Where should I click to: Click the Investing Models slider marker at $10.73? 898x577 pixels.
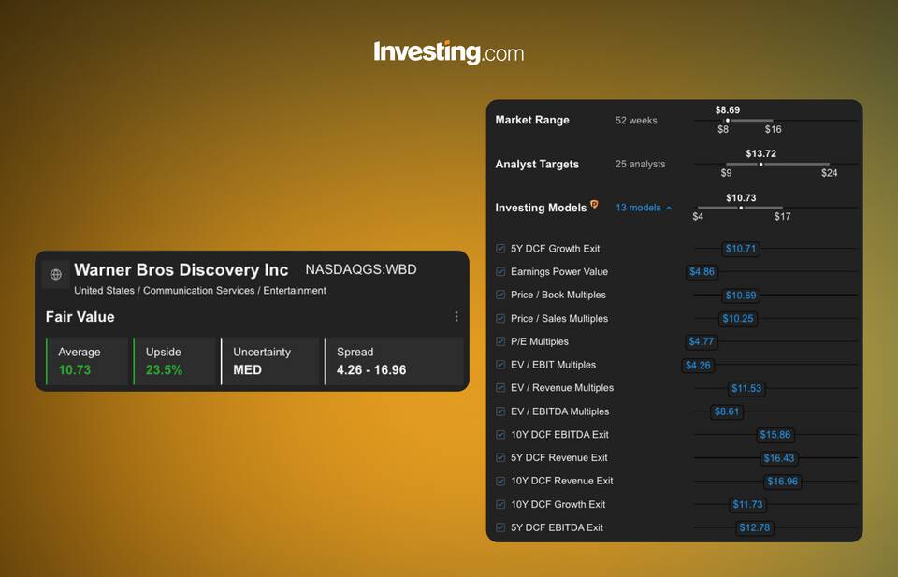741,208
